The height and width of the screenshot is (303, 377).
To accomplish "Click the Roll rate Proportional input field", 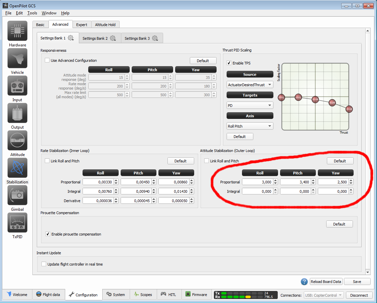I will coord(98,182).
